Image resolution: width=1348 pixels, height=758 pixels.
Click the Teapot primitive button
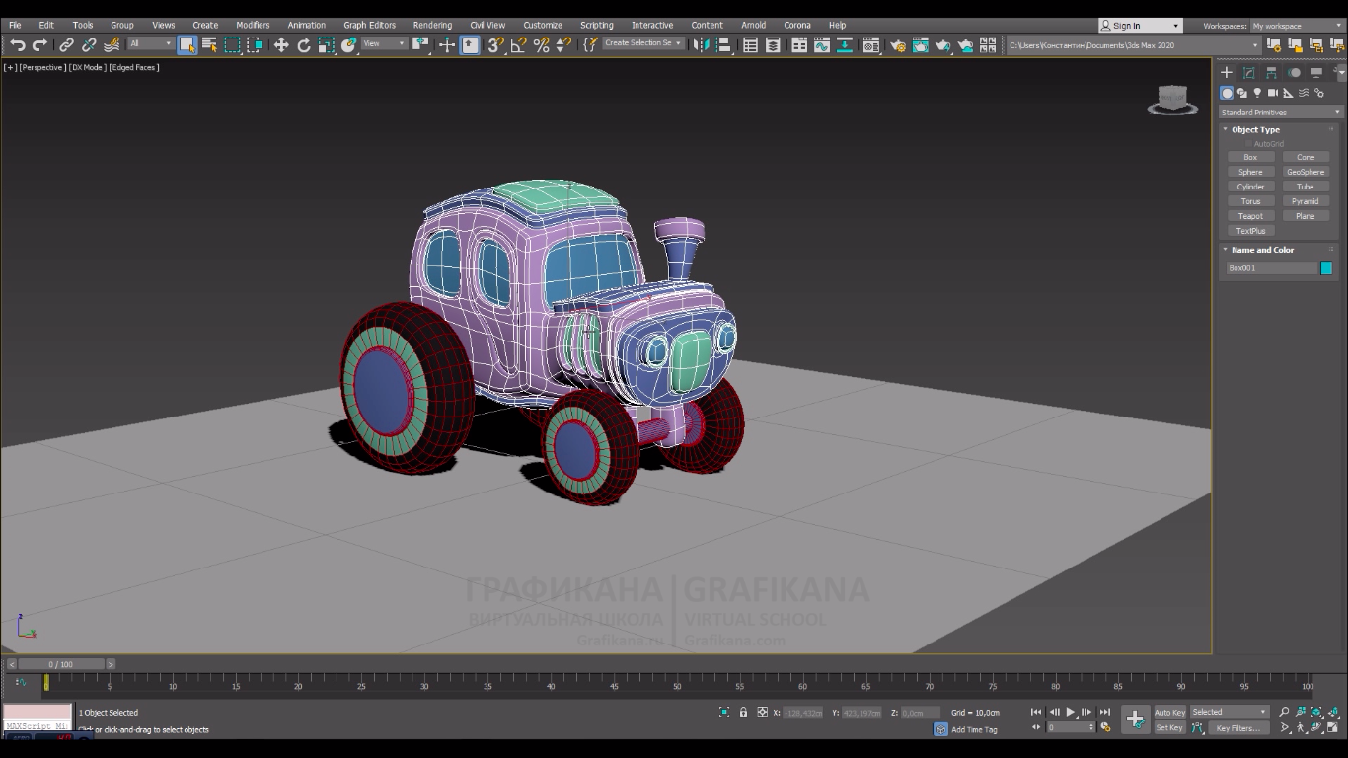click(1250, 216)
